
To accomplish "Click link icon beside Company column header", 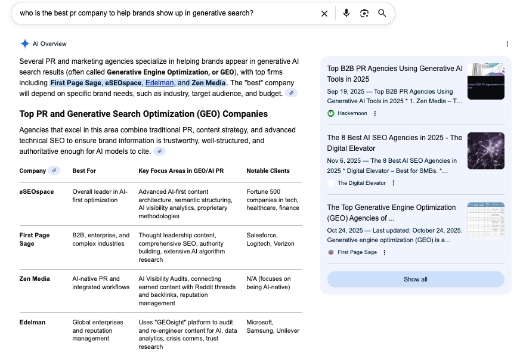I will point(54,171).
